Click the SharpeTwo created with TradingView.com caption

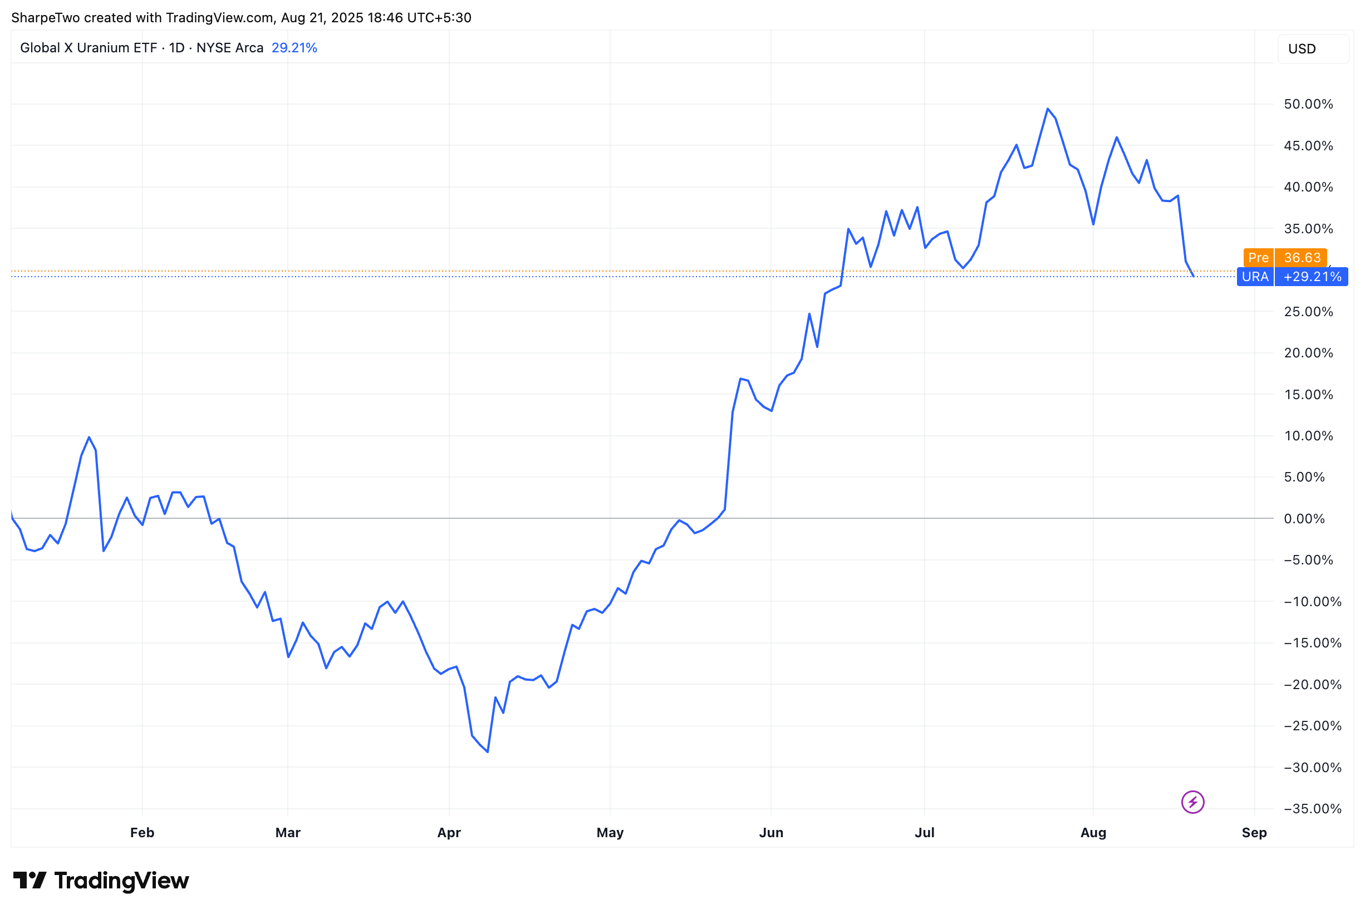pos(241,17)
